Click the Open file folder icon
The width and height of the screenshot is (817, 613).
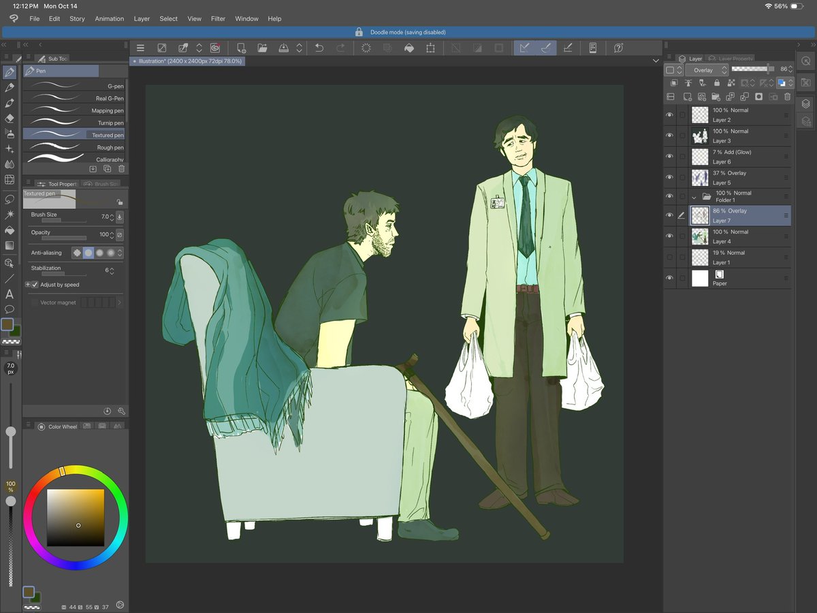coord(262,48)
